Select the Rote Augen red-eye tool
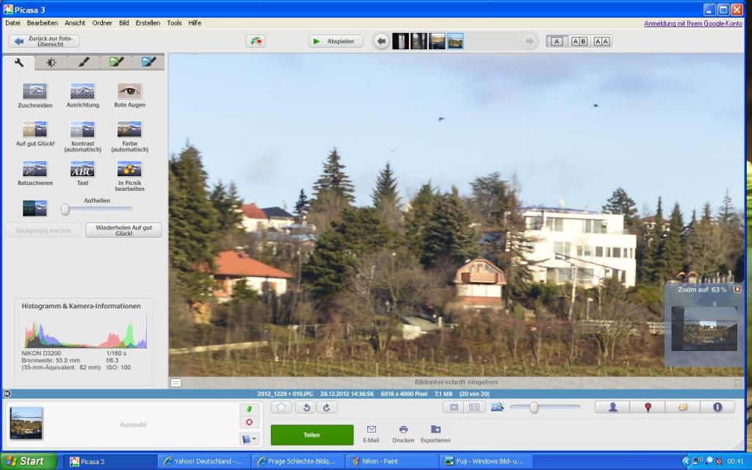Viewport: 752px width, 470px height. [x=129, y=95]
